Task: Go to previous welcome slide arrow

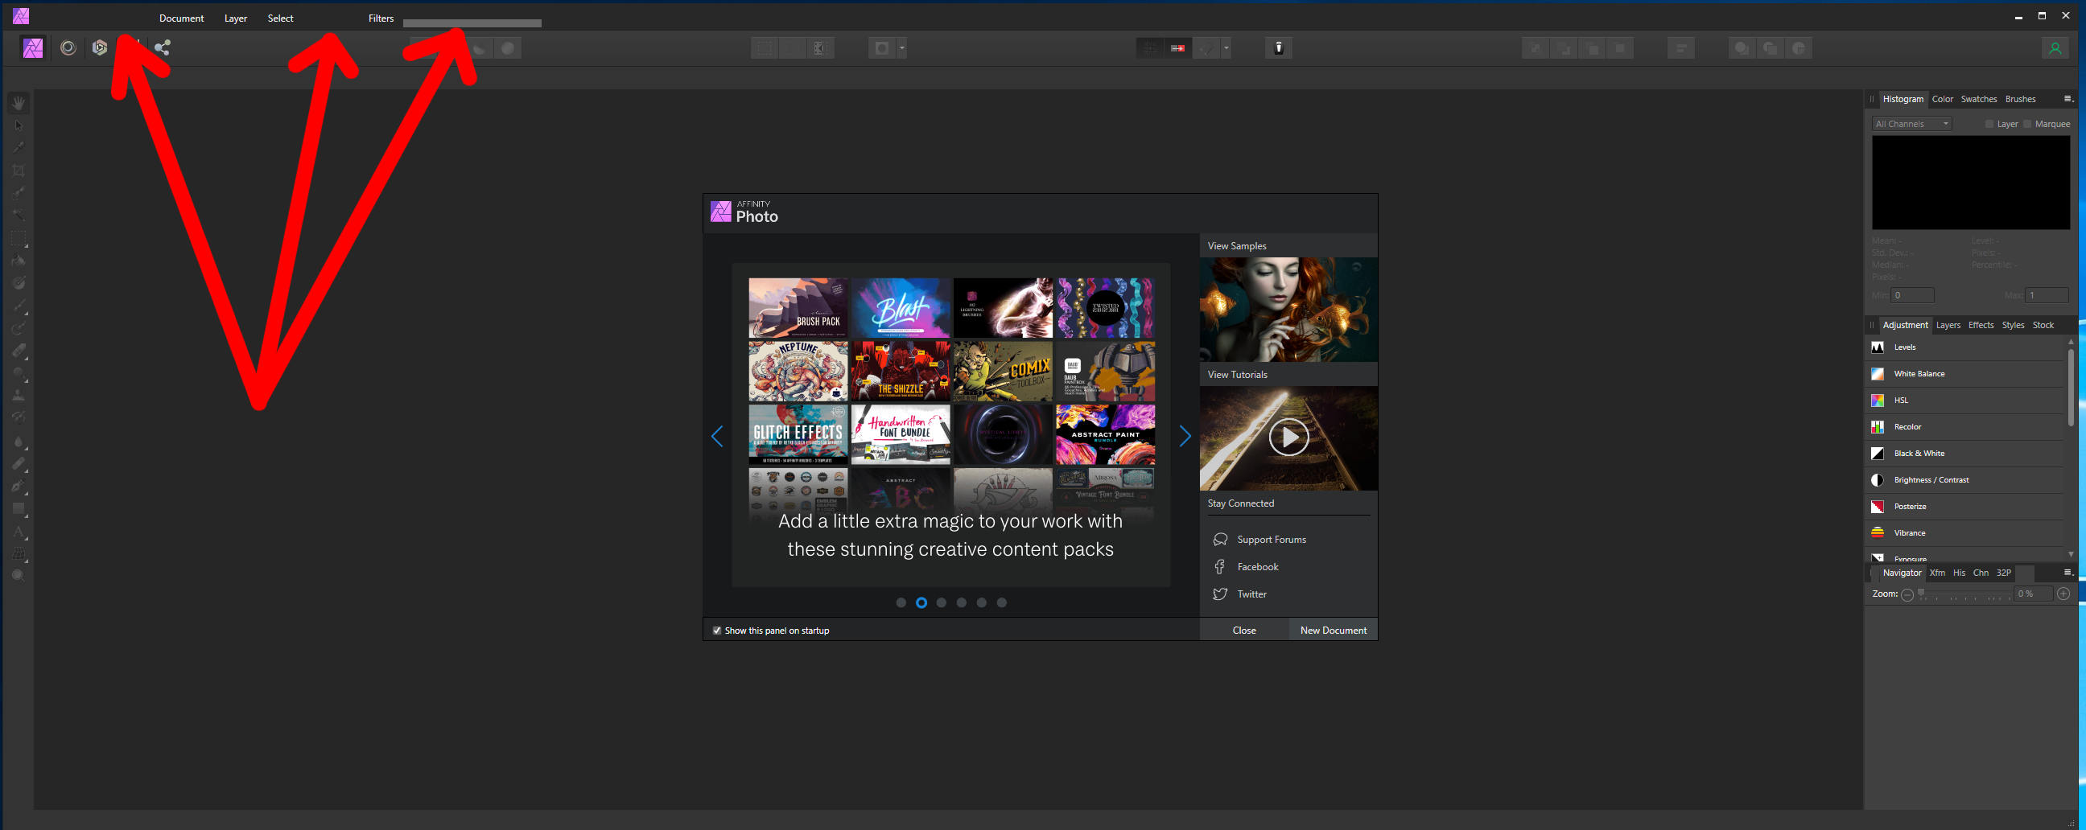Action: coord(718,436)
